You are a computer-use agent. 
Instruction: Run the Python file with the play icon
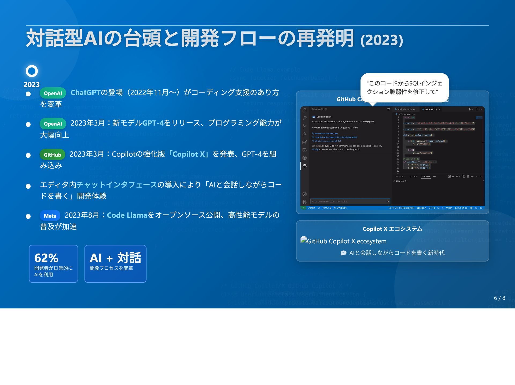click(470, 109)
